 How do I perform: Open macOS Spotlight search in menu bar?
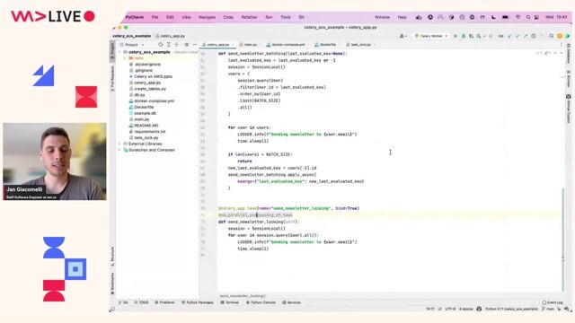(x=528, y=17)
